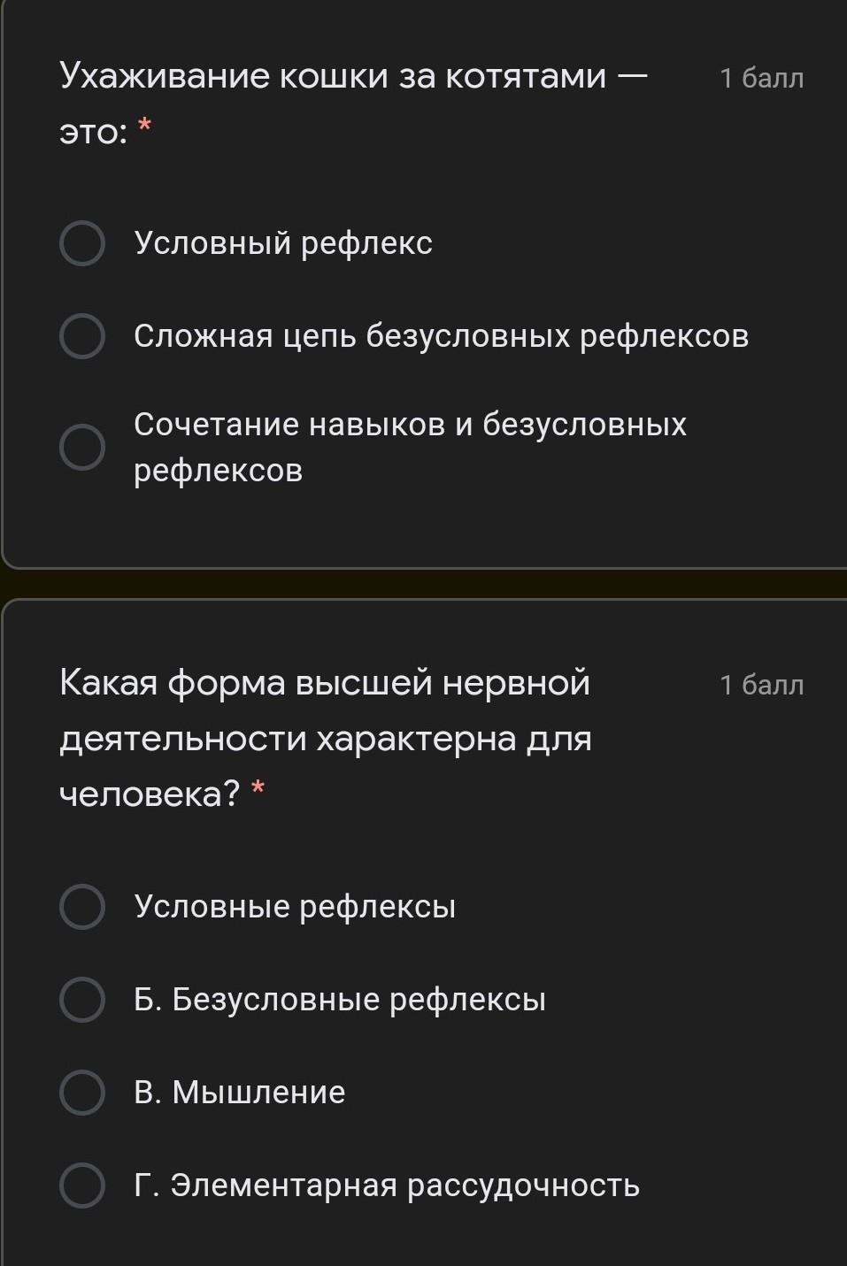Click '1 балл' on the human activity question
The image size is (847, 1266).
(761, 685)
